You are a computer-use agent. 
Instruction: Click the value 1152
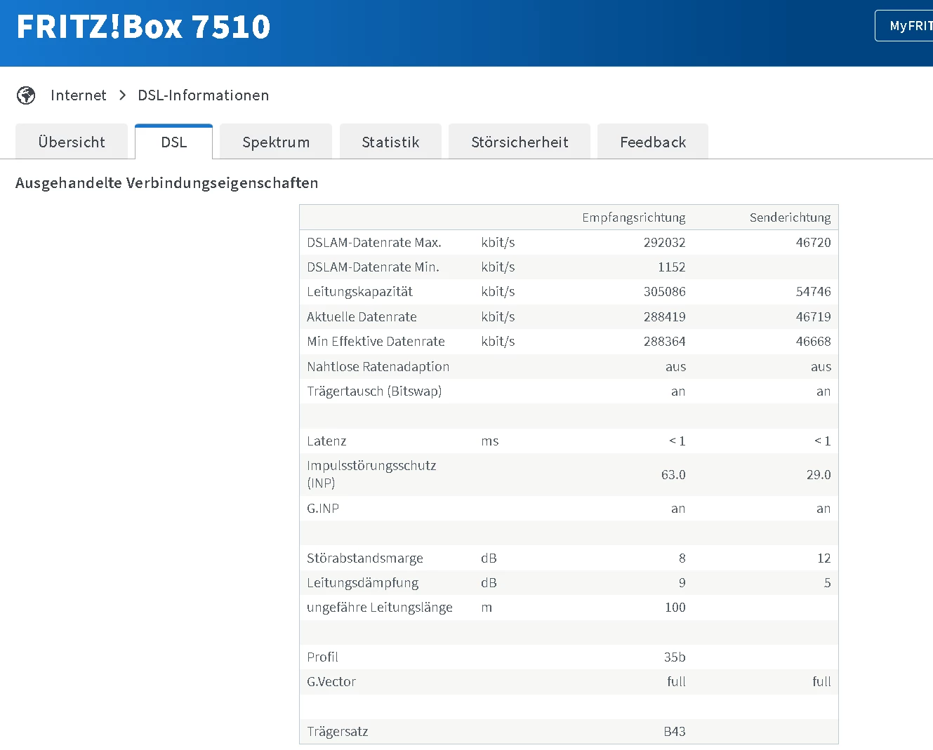pyautogui.click(x=672, y=267)
